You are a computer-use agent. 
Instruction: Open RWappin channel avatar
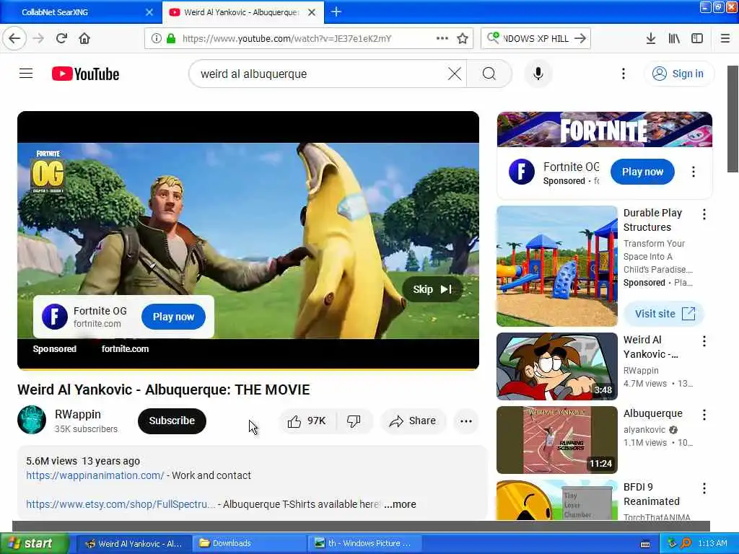[32, 420]
